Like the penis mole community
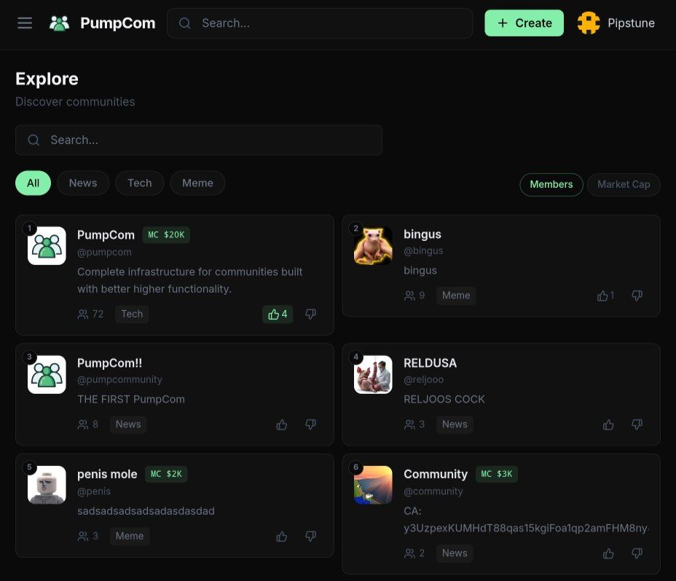Image resolution: width=676 pixels, height=581 pixels. pyautogui.click(x=281, y=536)
